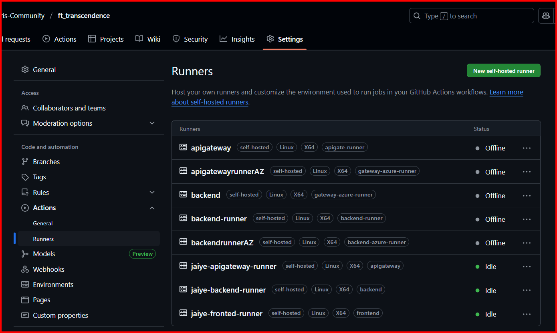This screenshot has width=557, height=333.
Task: Select the Wiki book icon
Action: [139, 38]
